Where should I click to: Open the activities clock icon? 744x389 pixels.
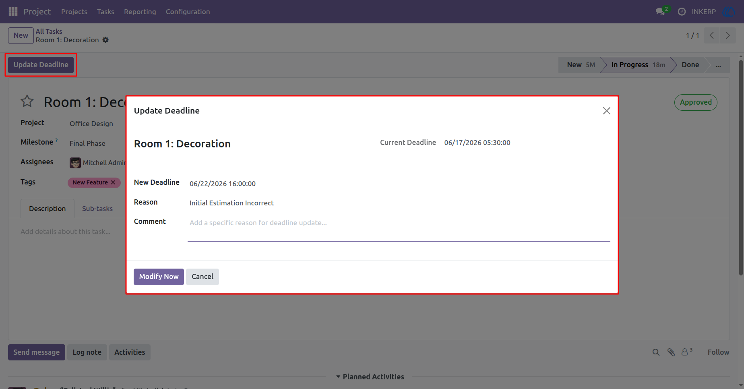(x=682, y=12)
